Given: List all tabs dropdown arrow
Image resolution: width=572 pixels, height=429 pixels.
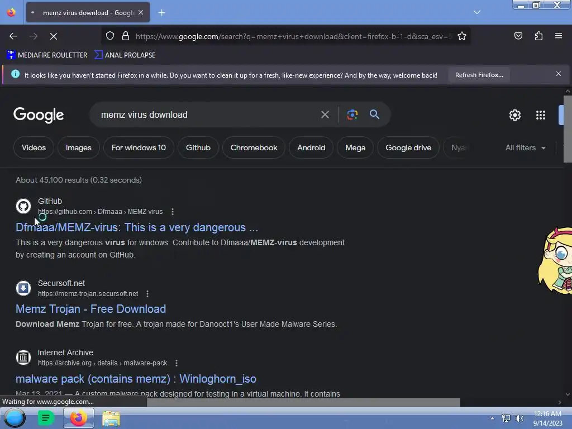Looking at the screenshot, I should tap(477, 12).
